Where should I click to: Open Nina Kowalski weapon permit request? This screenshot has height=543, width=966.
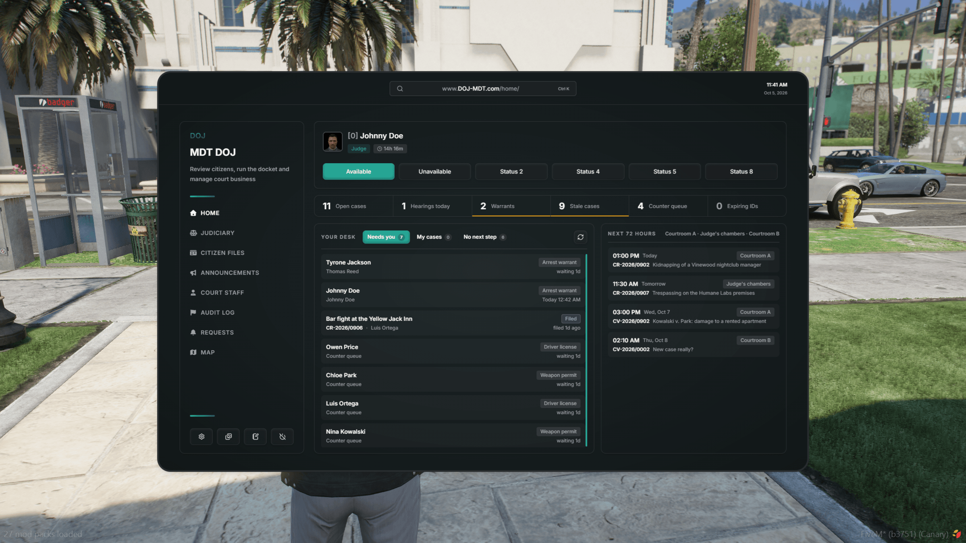pyautogui.click(x=453, y=436)
